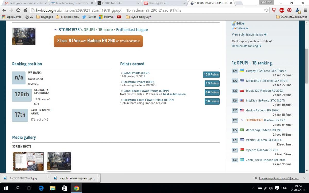
Task: Click the 'best submission' link
Action: [x=174, y=94]
